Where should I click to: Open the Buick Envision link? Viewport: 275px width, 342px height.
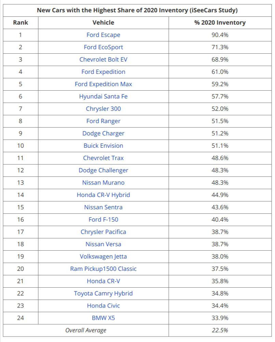[x=103, y=146]
